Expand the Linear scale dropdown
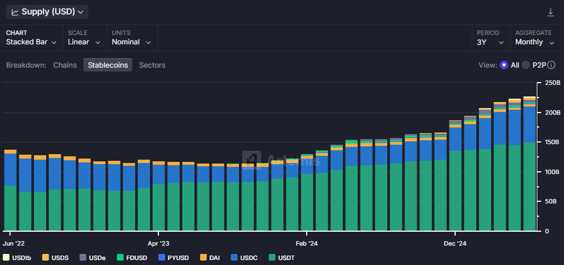The height and width of the screenshot is (265, 564). tap(84, 42)
